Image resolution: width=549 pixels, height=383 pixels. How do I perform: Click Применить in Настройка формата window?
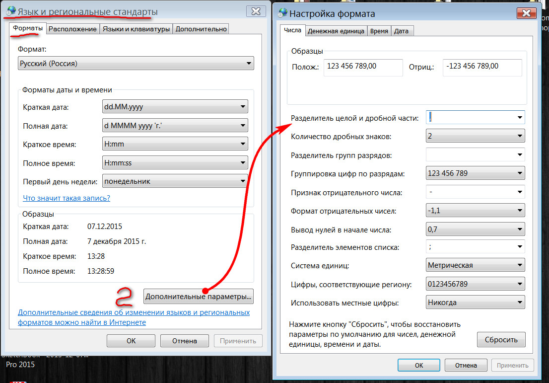click(513, 365)
